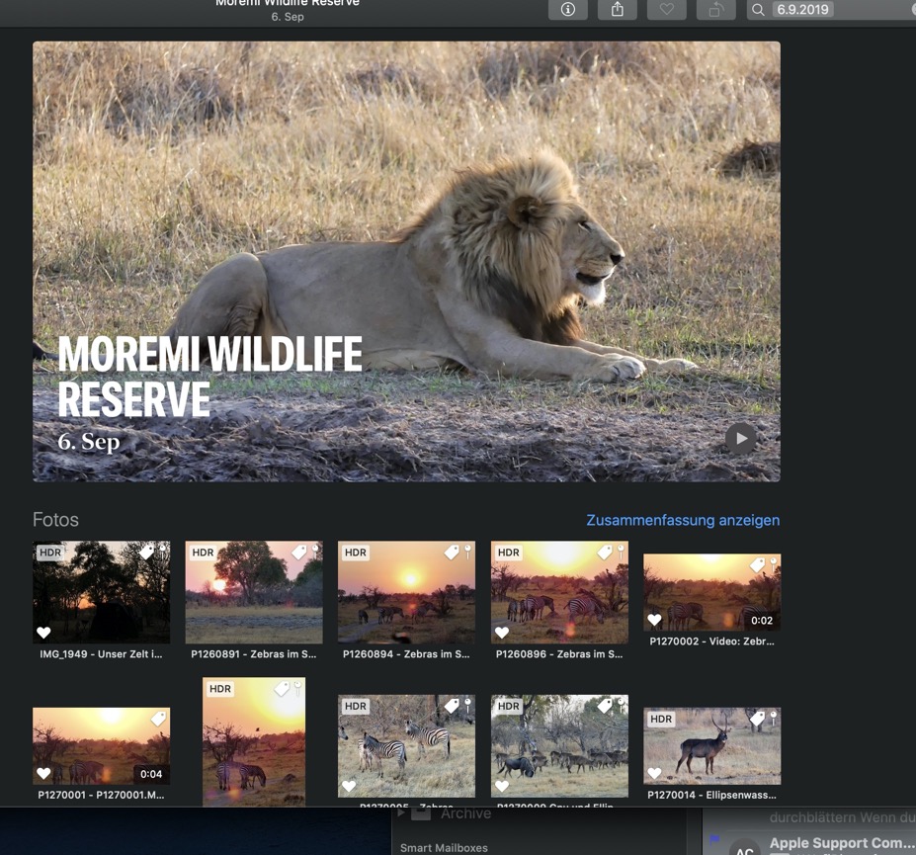Click Zusammenfassung anzeigen link
The height and width of the screenshot is (855, 916).
[x=682, y=520]
